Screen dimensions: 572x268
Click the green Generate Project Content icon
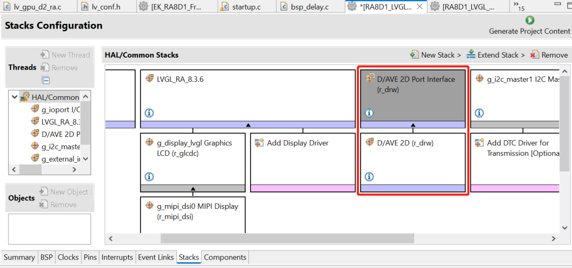530,21
